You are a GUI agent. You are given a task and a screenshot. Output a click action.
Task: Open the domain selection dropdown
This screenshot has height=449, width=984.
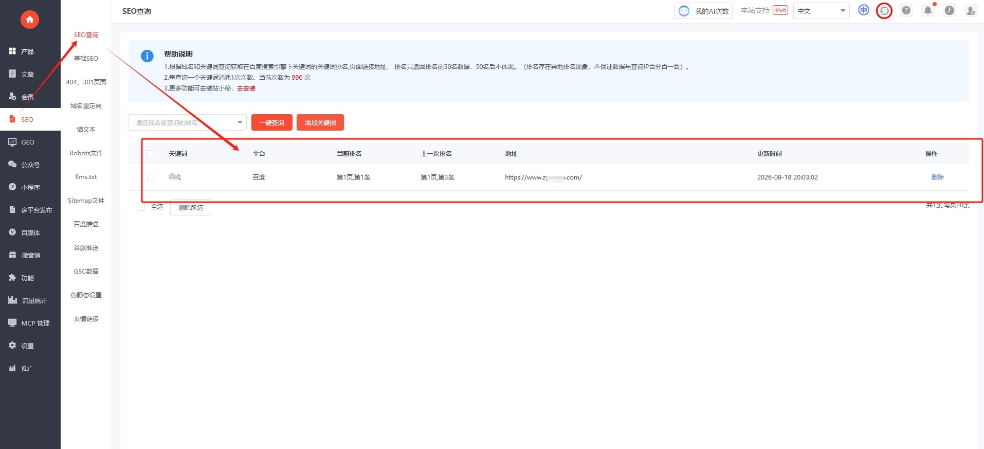[188, 122]
